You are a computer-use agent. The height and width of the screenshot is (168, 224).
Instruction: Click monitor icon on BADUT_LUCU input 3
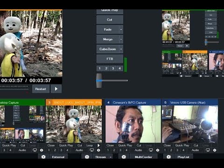pos(92,150)
